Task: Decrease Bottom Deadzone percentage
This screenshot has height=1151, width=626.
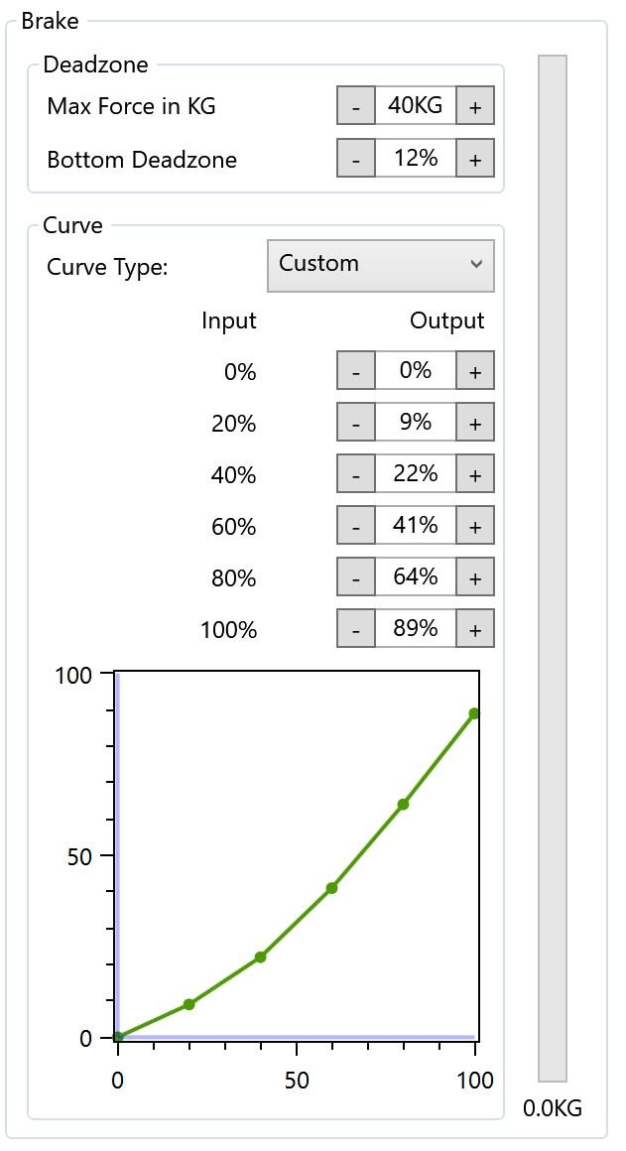Action: coord(356,159)
